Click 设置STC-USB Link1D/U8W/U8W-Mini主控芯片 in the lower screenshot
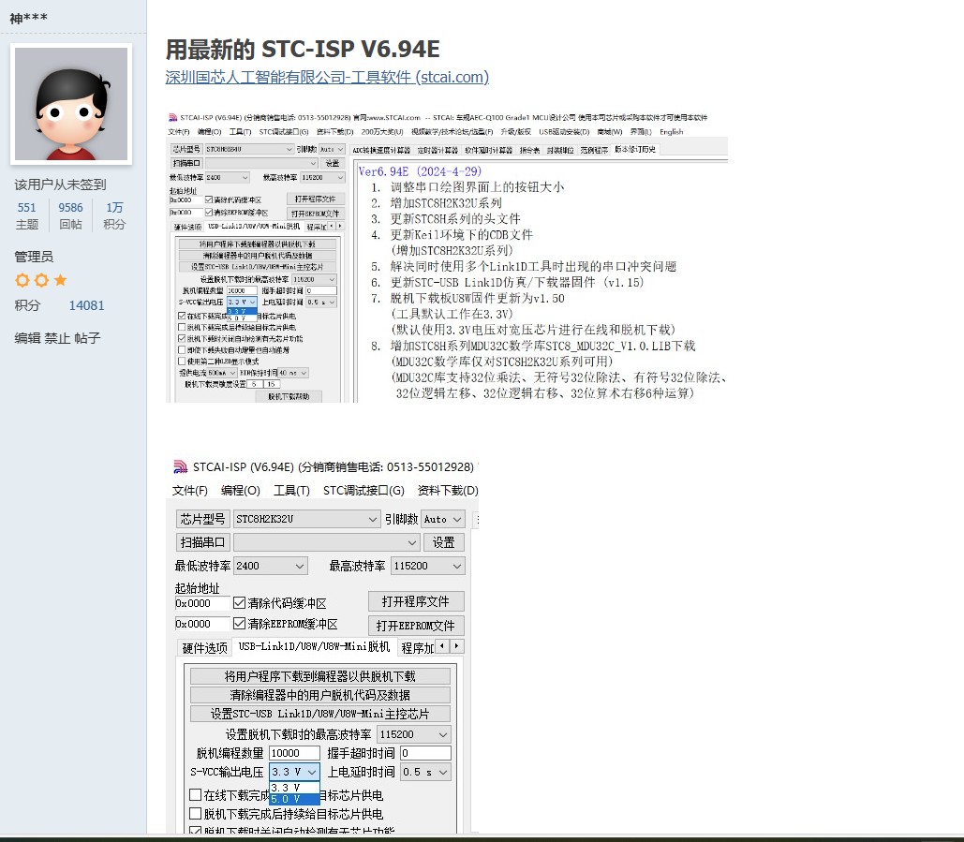 [319, 714]
